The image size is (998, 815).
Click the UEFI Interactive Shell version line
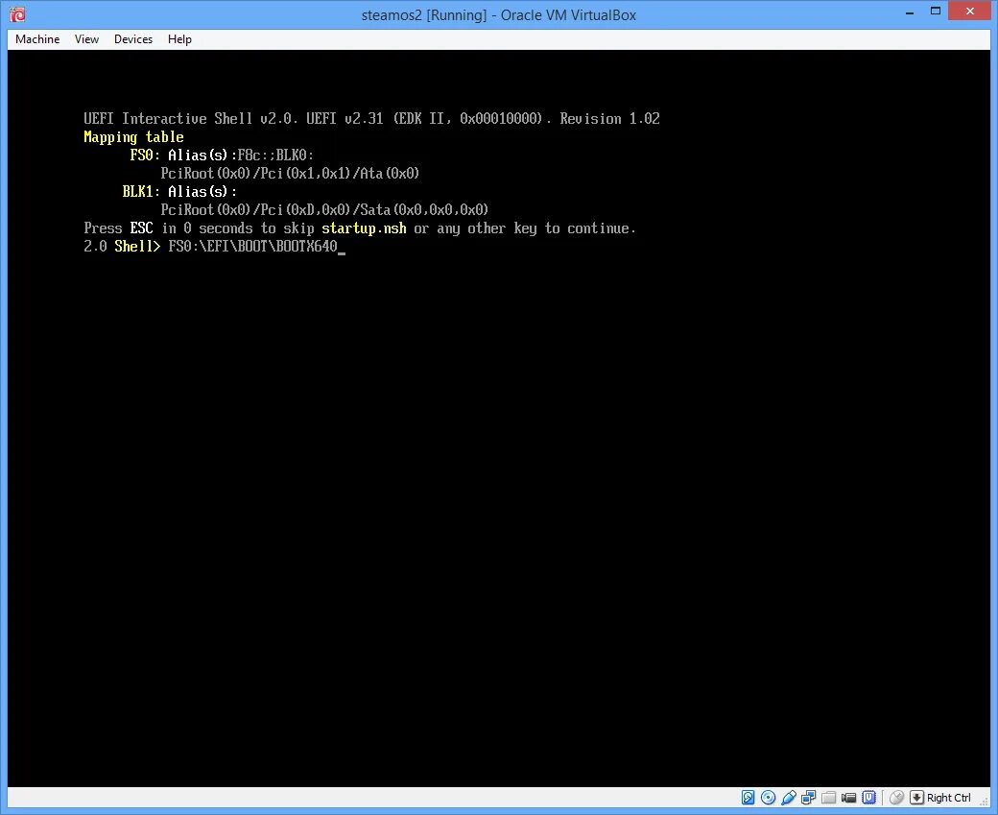[371, 118]
